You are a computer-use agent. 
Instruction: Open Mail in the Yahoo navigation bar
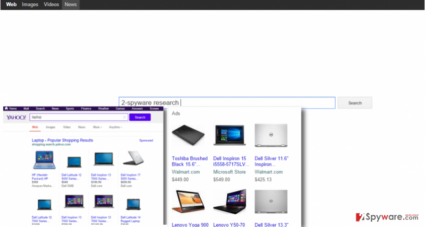26,109
